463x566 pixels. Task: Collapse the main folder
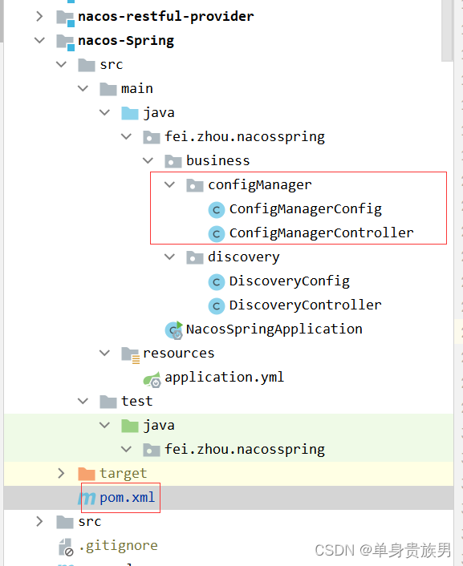click(83, 88)
